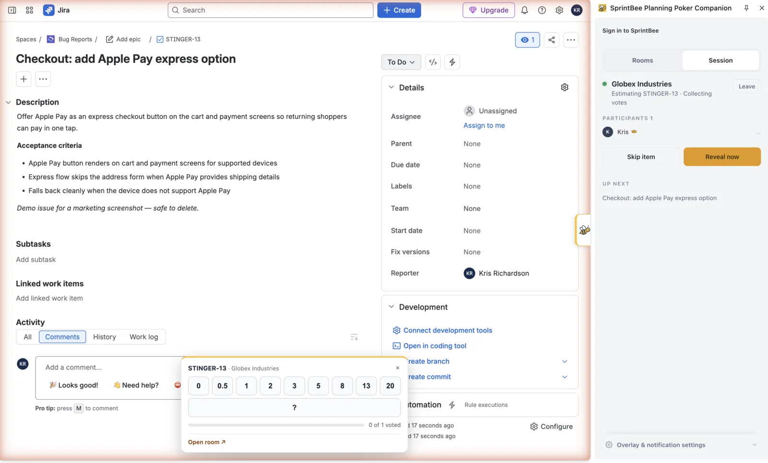The width and height of the screenshot is (768, 463).
Task: Open the SprintBee bee side tab
Action: [583, 230]
